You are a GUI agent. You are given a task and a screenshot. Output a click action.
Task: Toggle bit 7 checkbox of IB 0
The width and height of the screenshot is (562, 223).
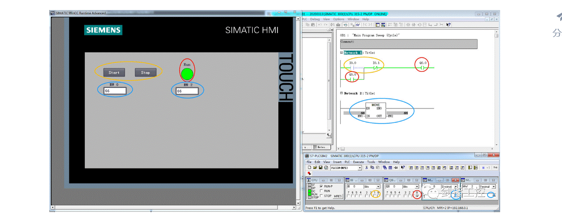point(348,196)
